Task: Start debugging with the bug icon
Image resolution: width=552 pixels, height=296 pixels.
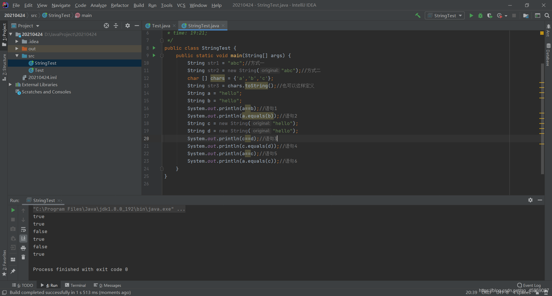Action: [480, 16]
